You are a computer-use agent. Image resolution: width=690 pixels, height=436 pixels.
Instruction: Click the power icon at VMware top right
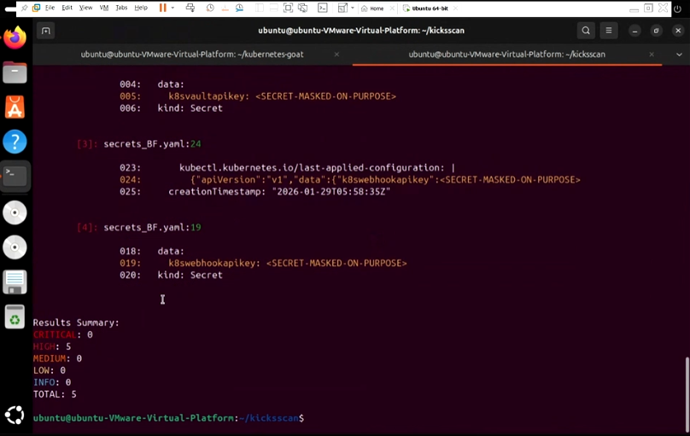pyautogui.click(x=678, y=9)
